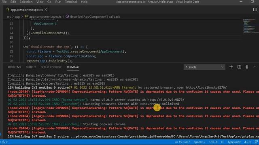Click 'LF' end-of-line setting
This screenshot has height=145, width=259.
(222, 142)
